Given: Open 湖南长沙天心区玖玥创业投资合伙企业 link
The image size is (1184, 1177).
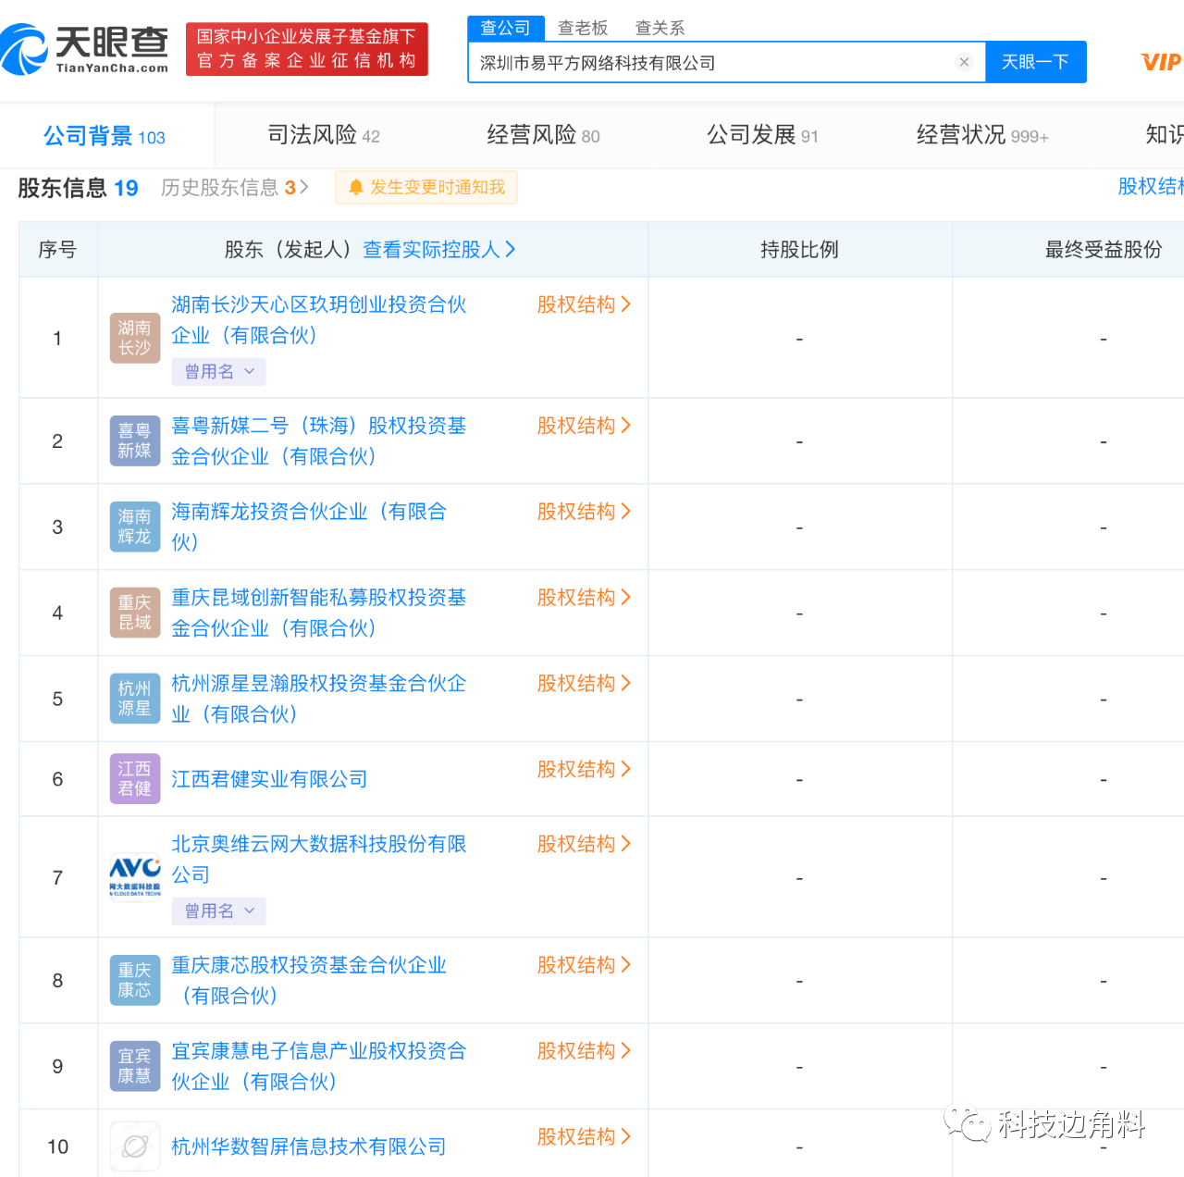Looking at the screenshot, I should (x=319, y=320).
